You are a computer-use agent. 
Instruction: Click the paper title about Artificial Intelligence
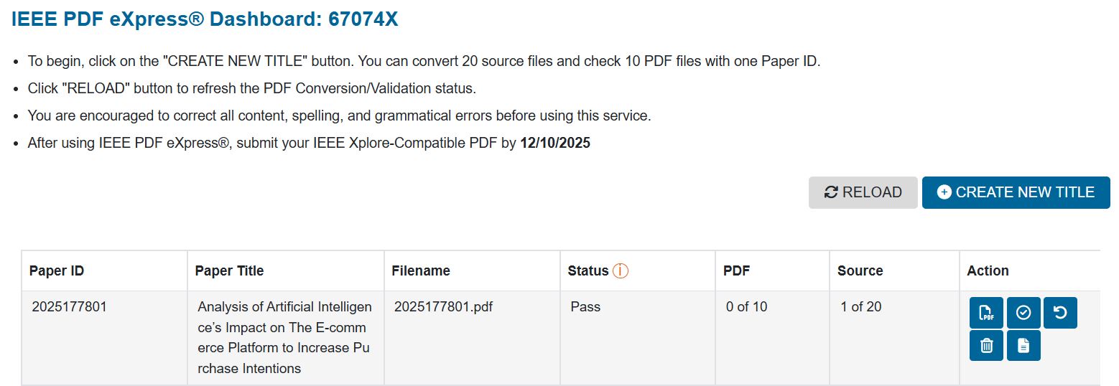click(x=285, y=338)
